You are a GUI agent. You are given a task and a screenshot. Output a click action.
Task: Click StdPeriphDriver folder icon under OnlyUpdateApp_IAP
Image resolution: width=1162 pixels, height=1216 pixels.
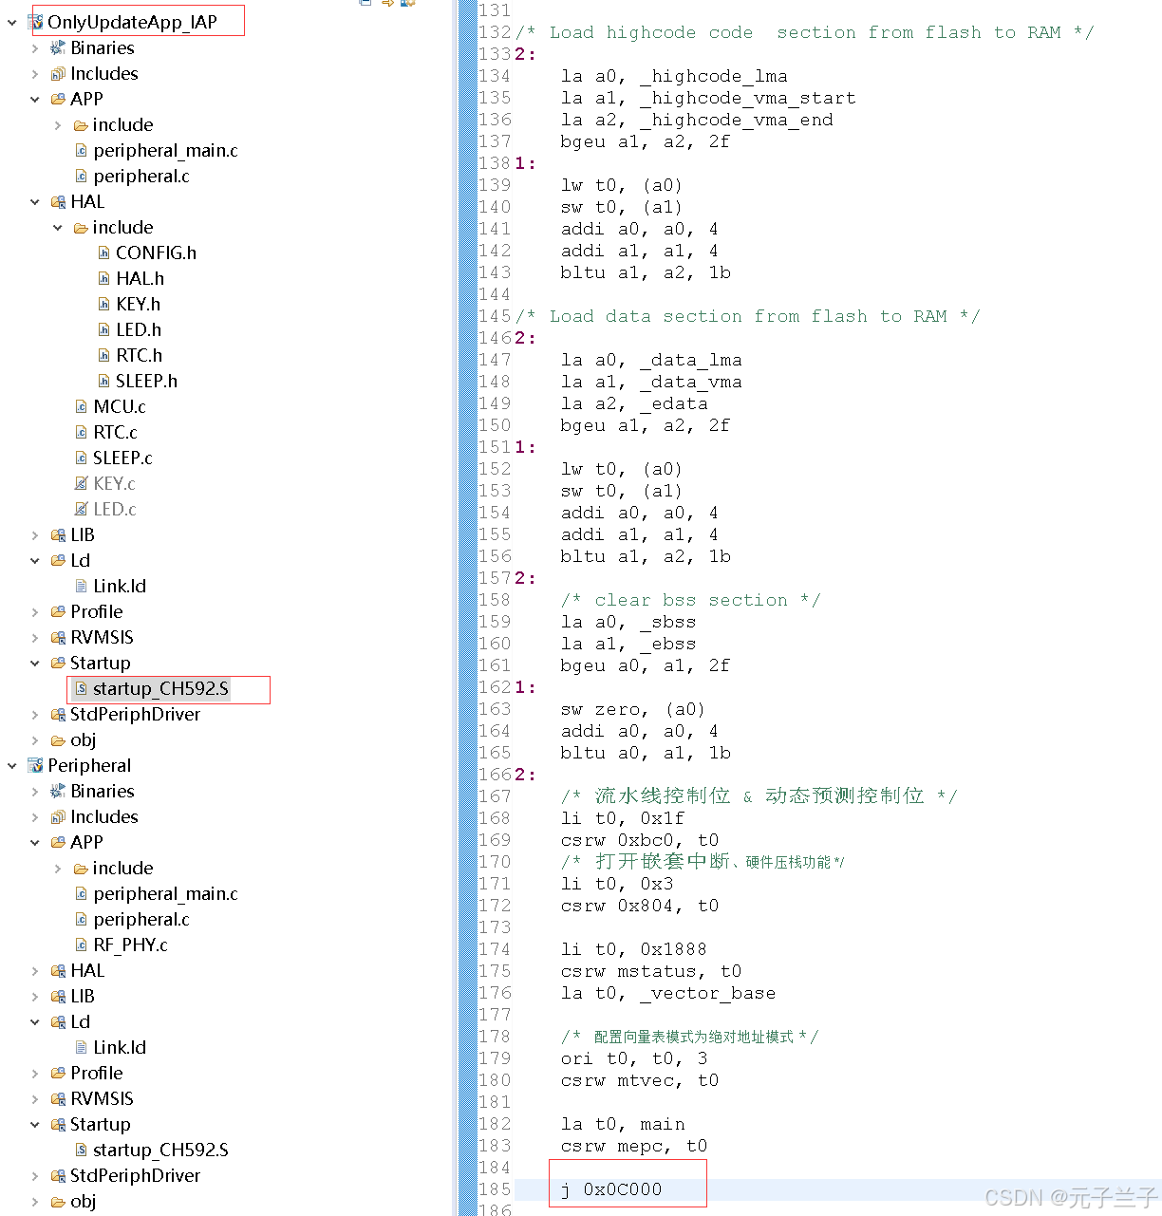[58, 714]
